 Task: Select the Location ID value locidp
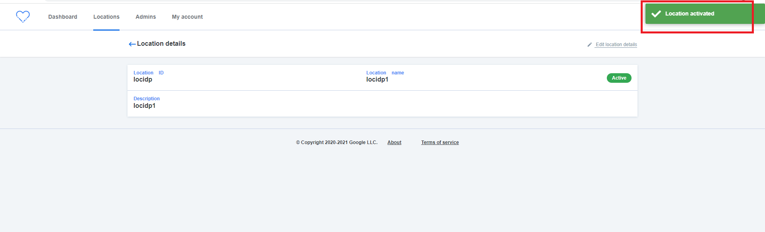pyautogui.click(x=143, y=80)
